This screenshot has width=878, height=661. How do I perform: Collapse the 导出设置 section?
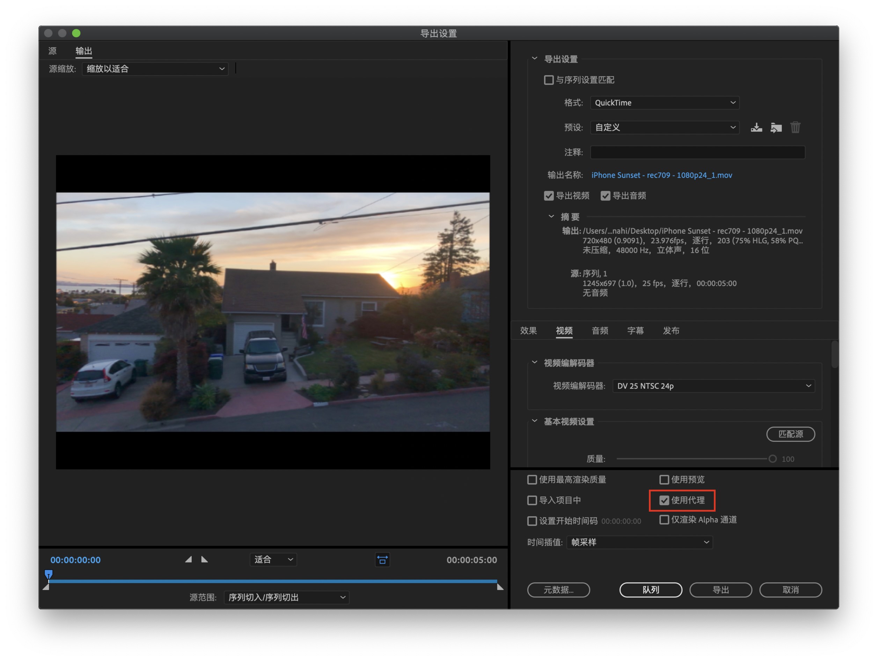535,58
